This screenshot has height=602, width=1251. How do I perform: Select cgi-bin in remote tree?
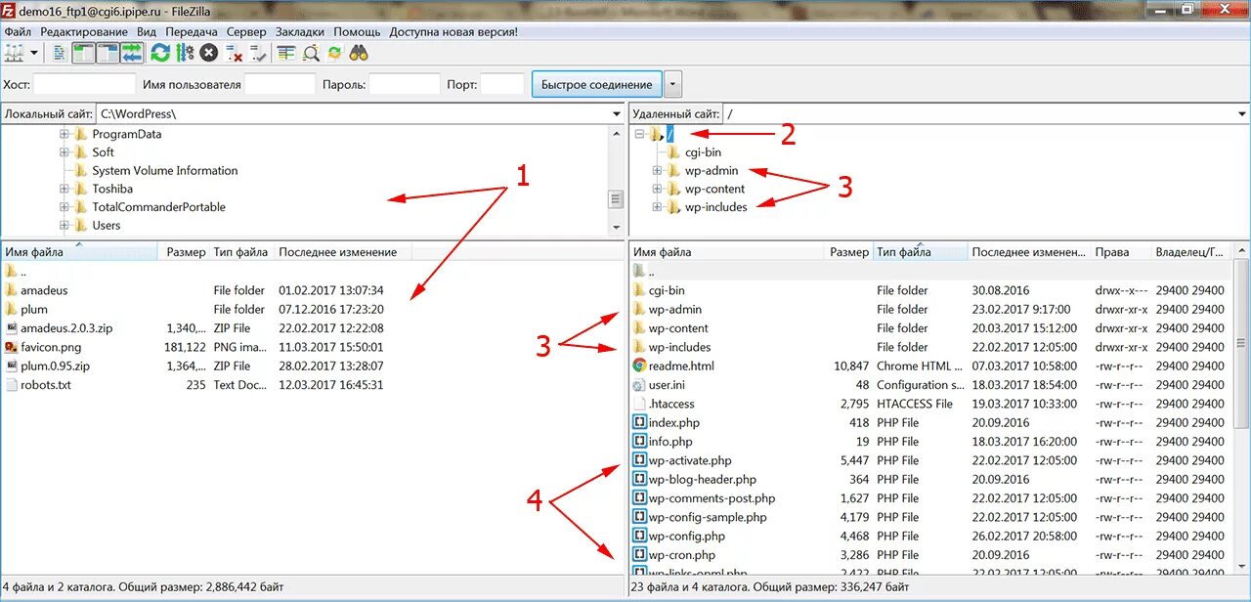point(703,152)
